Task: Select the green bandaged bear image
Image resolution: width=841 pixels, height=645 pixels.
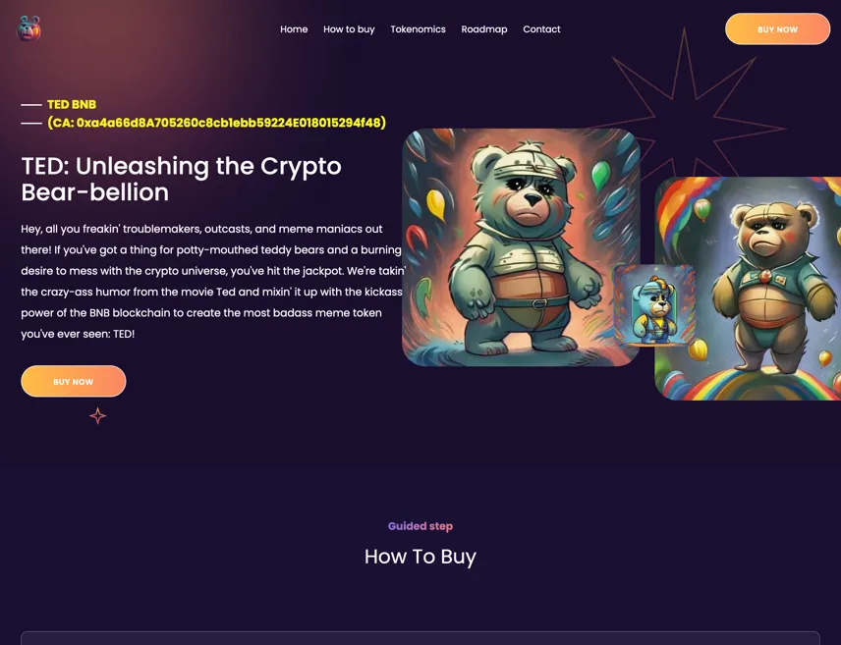Action: [x=521, y=247]
